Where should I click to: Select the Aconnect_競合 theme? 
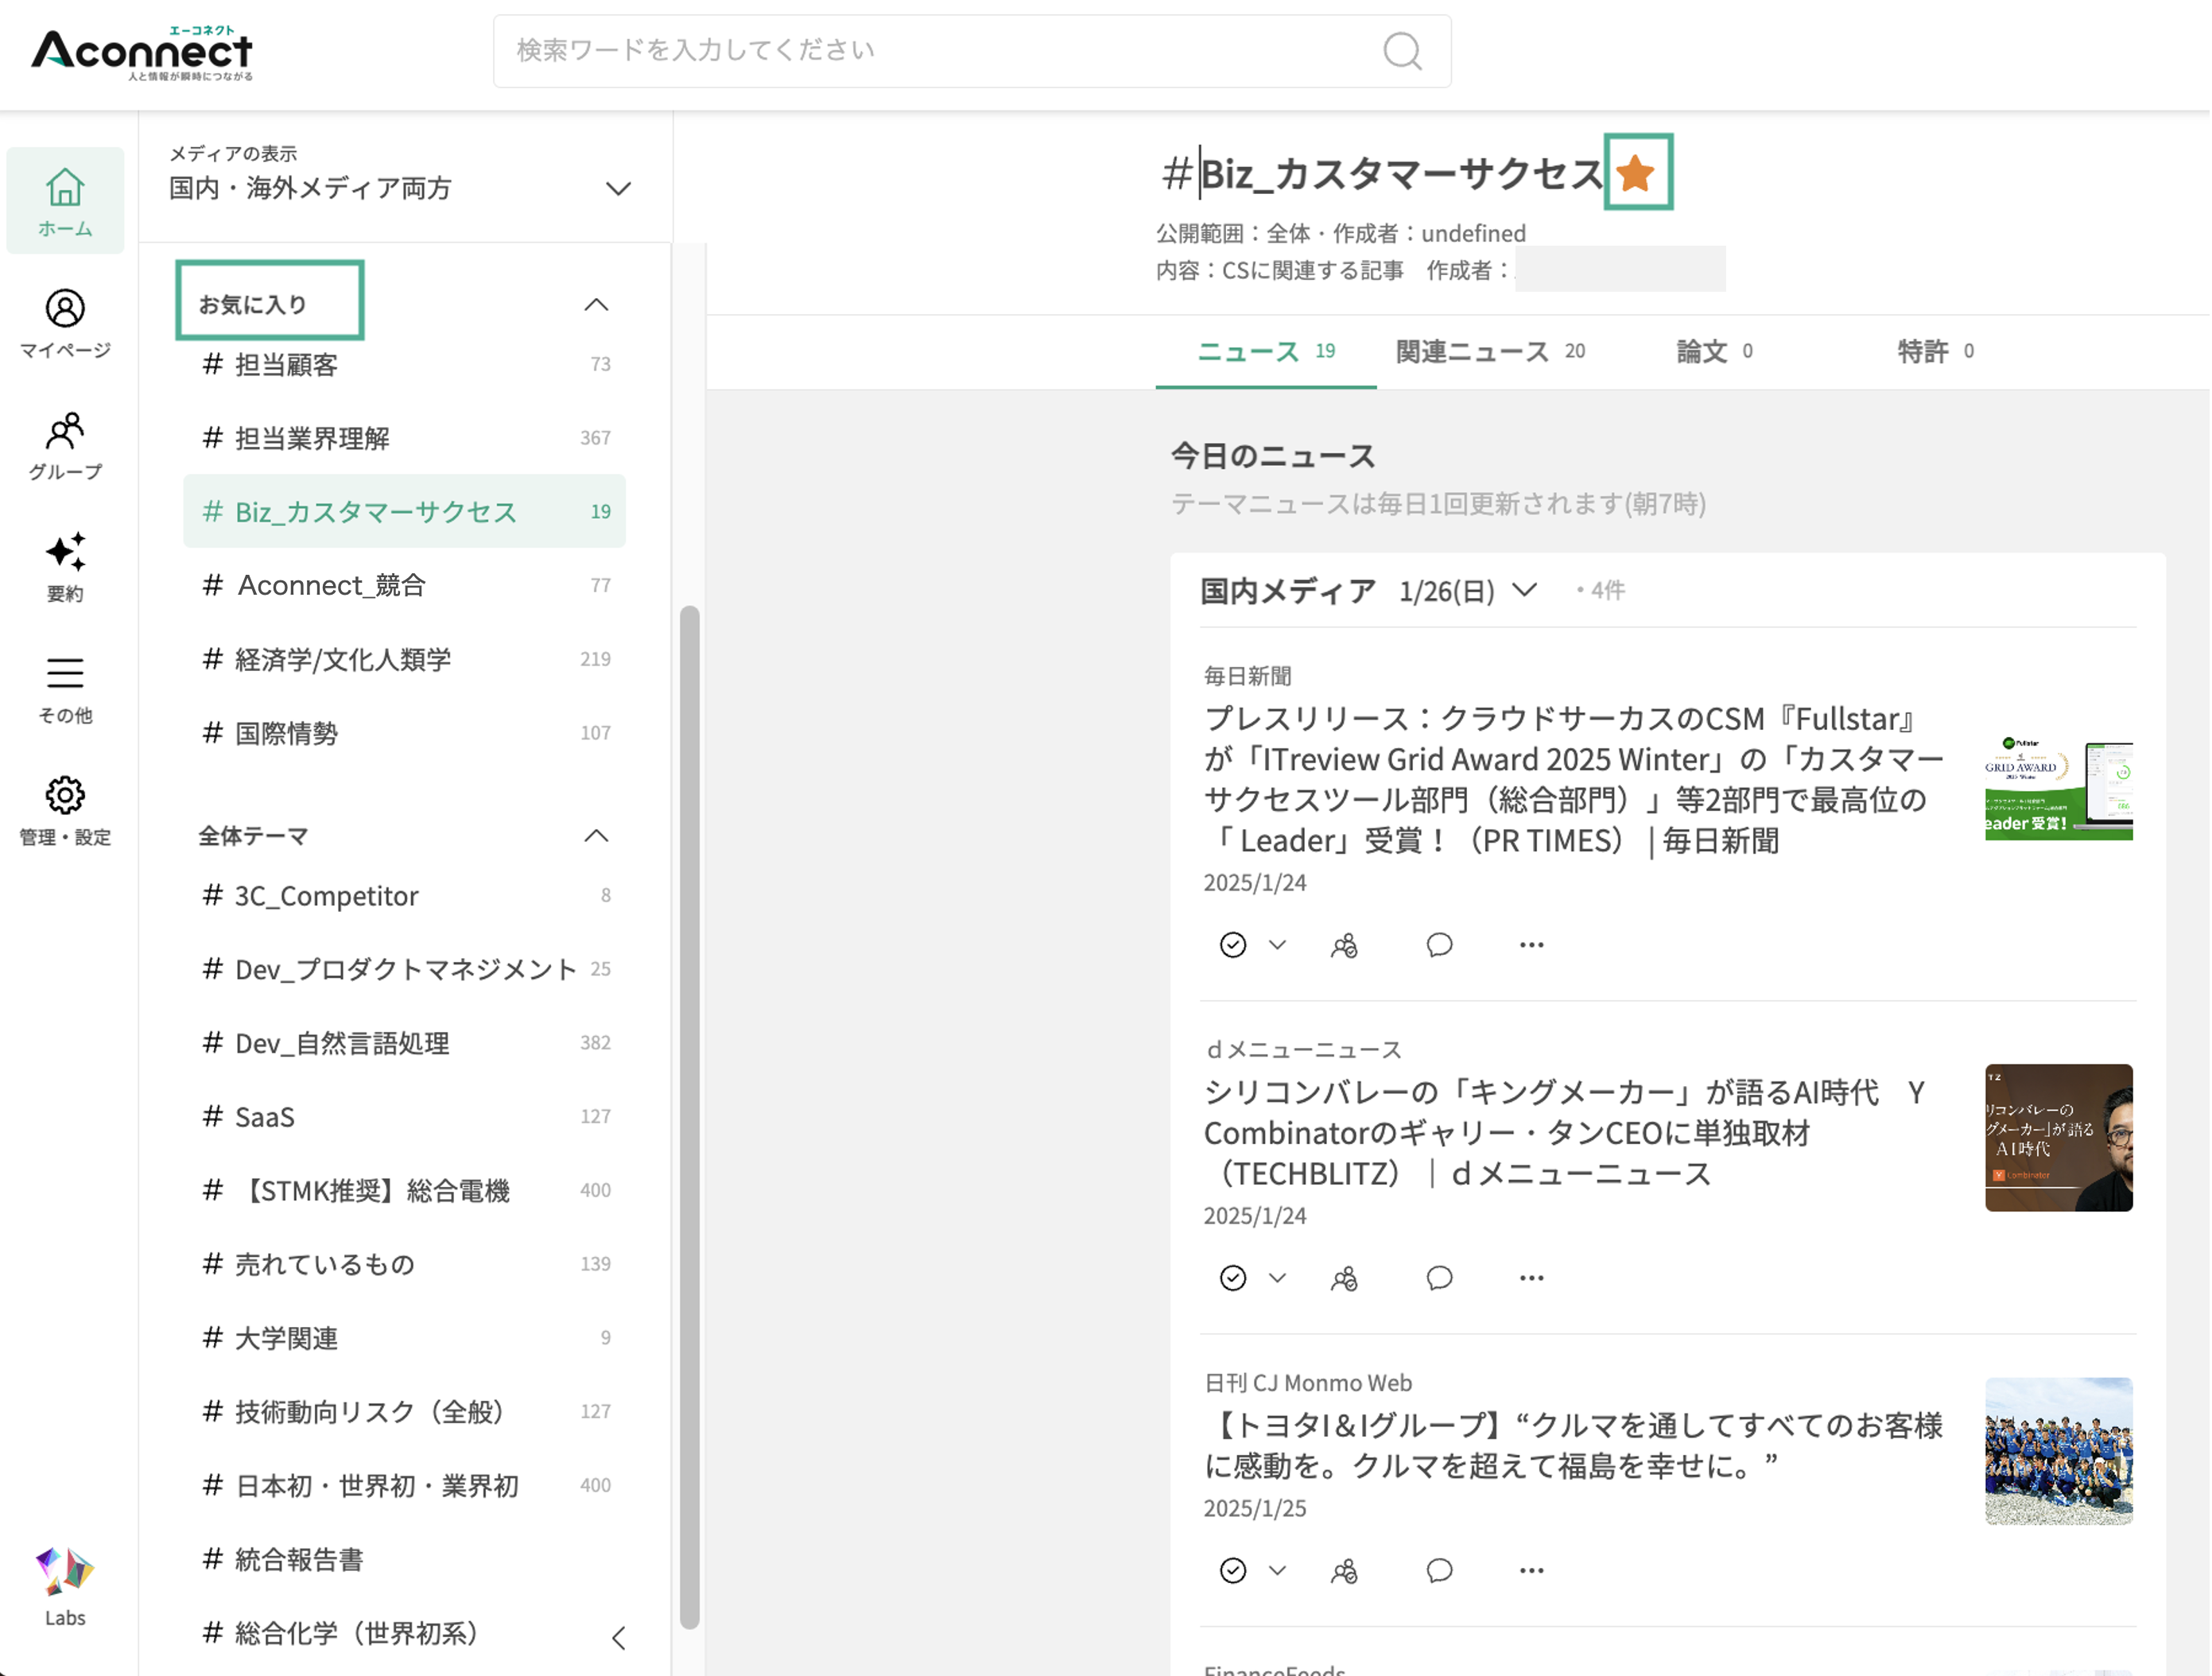pos(404,585)
